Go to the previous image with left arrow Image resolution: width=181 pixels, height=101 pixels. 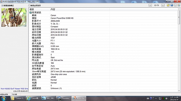(x=150, y=5)
